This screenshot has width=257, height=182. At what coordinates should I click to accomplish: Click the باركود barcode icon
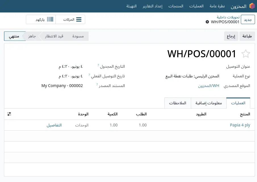(50, 19)
